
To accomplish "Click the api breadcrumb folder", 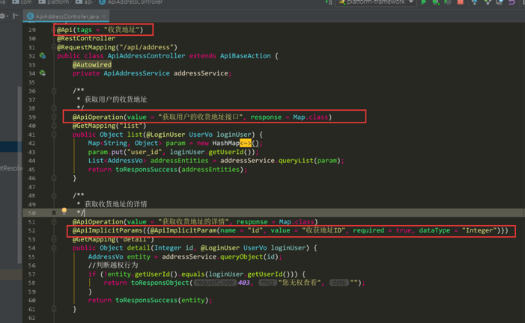I will pyautogui.click(x=84, y=2).
